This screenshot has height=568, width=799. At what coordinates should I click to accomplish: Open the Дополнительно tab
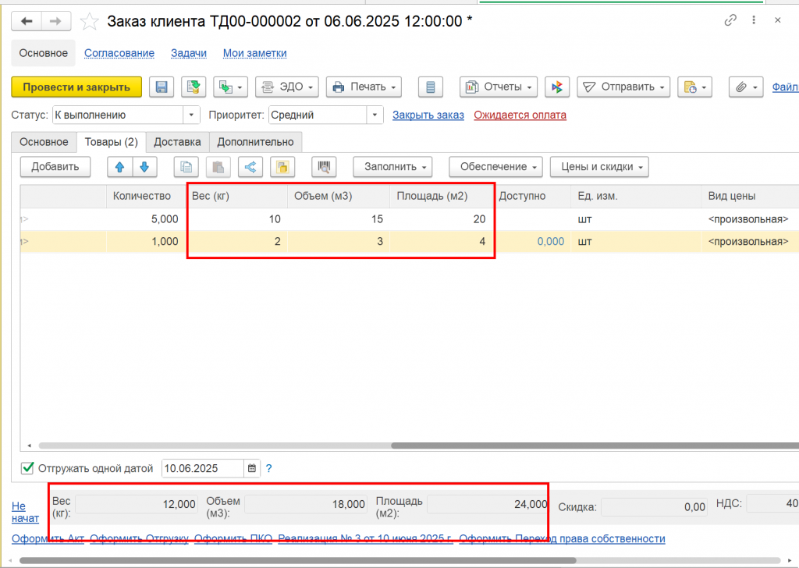255,142
